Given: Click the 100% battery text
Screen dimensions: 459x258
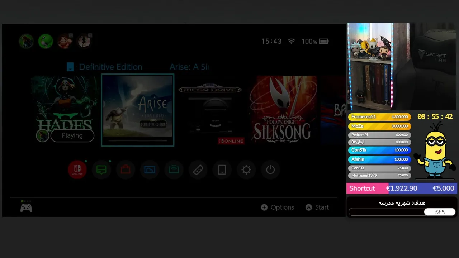Looking at the screenshot, I should tap(309, 41).
